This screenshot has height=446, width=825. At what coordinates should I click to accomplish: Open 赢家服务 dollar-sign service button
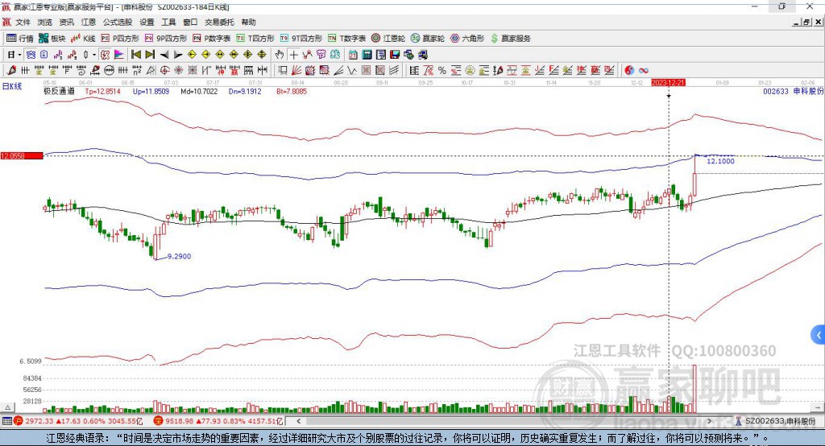510,39
